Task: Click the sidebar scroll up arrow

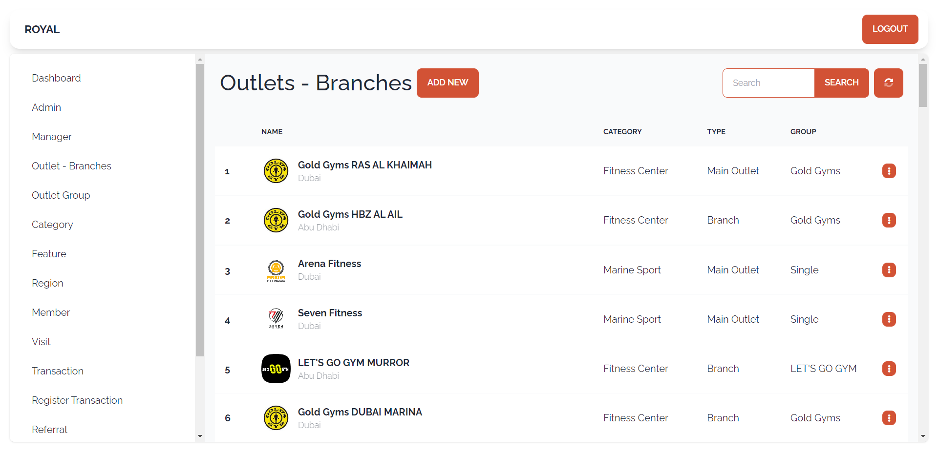Action: [x=200, y=59]
